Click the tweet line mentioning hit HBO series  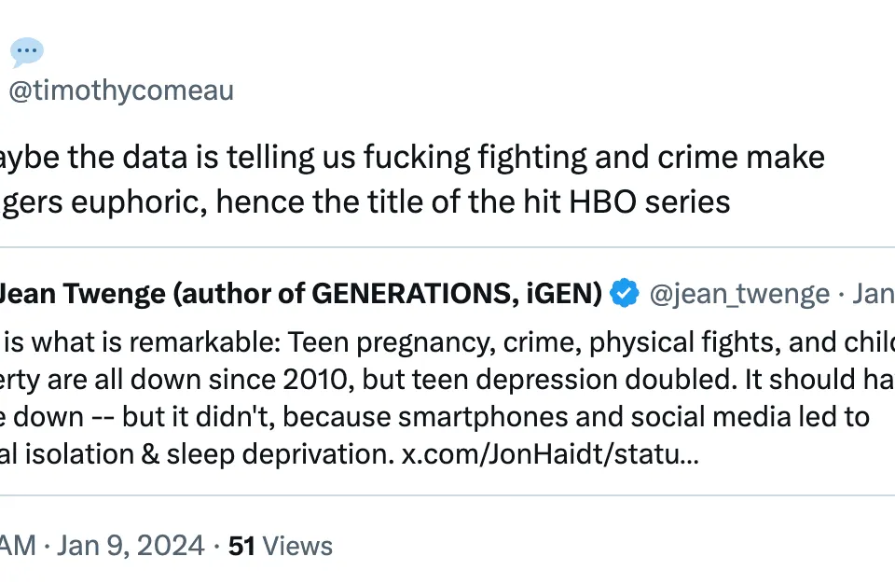[365, 202]
